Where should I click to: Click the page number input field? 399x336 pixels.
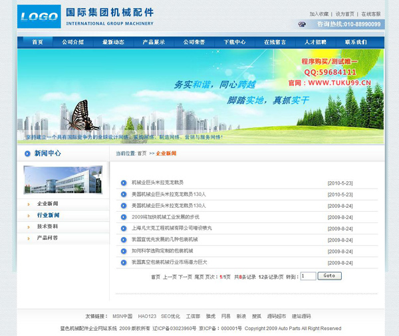[308, 276]
